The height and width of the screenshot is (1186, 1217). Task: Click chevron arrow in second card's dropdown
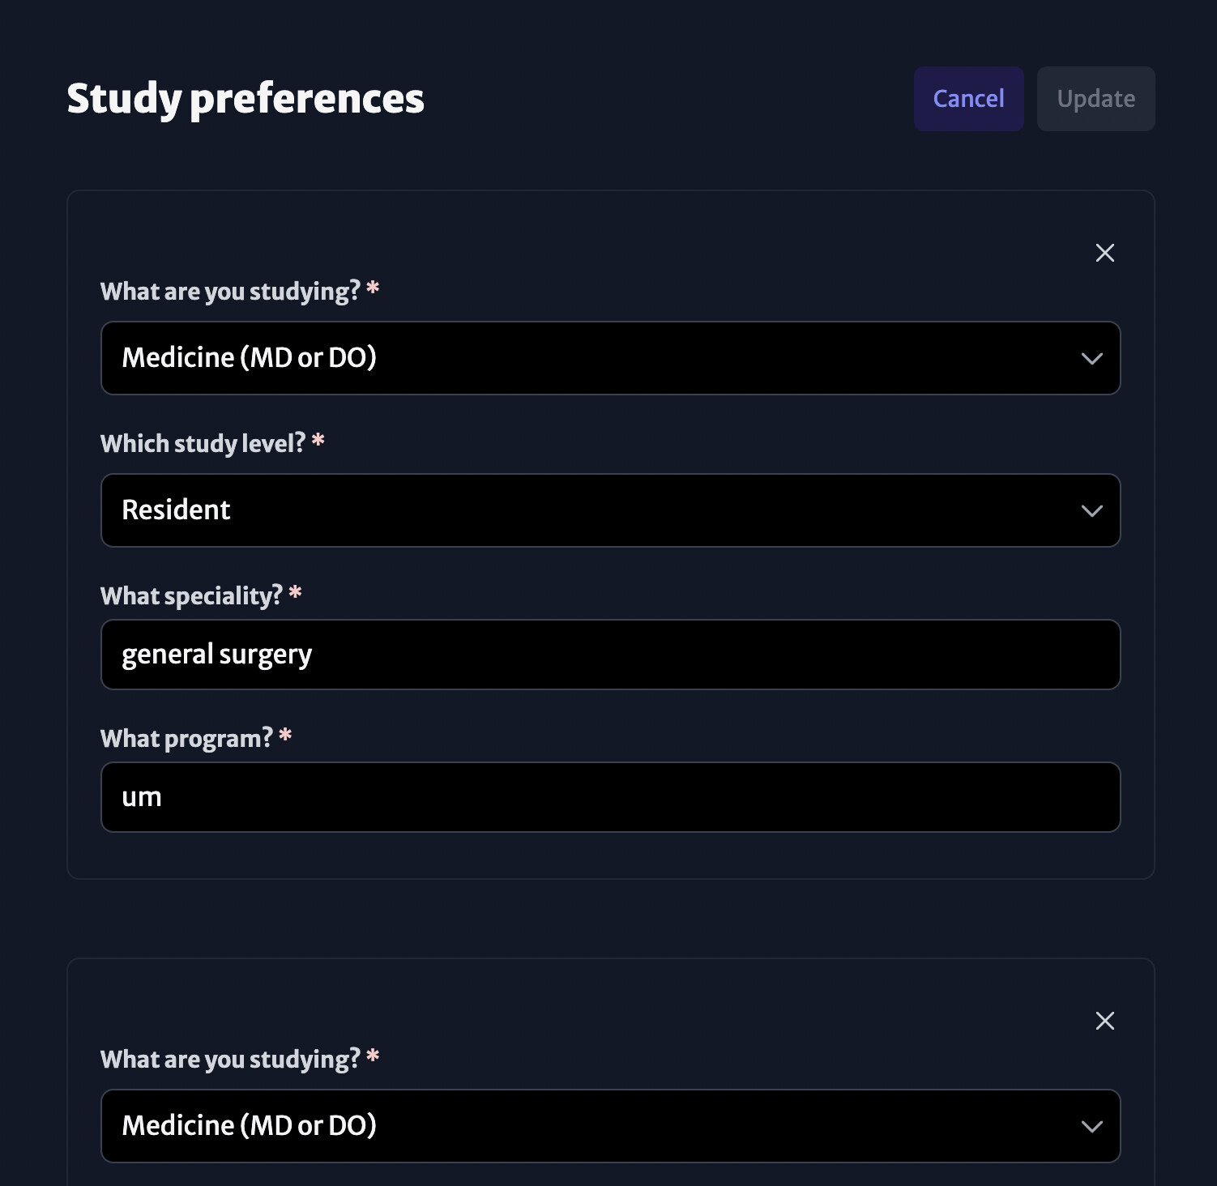(1091, 1126)
